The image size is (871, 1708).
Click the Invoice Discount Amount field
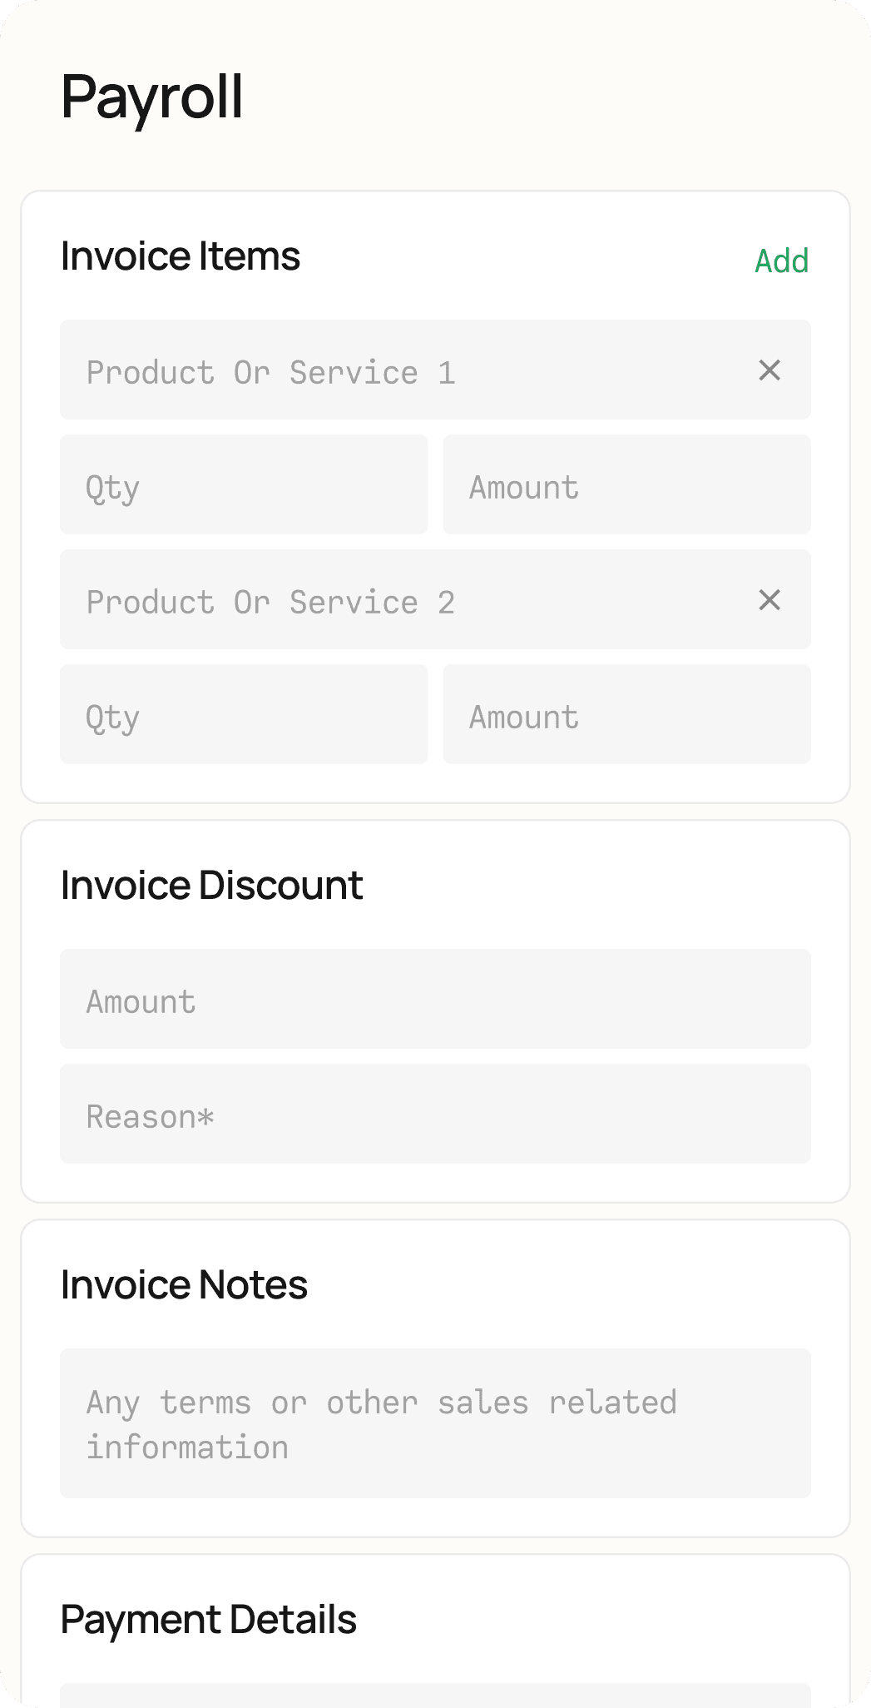(435, 998)
